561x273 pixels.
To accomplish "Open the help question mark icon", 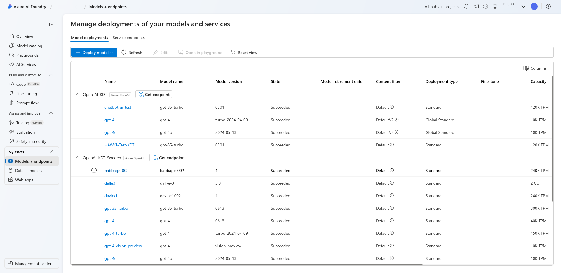I will pos(548,6).
